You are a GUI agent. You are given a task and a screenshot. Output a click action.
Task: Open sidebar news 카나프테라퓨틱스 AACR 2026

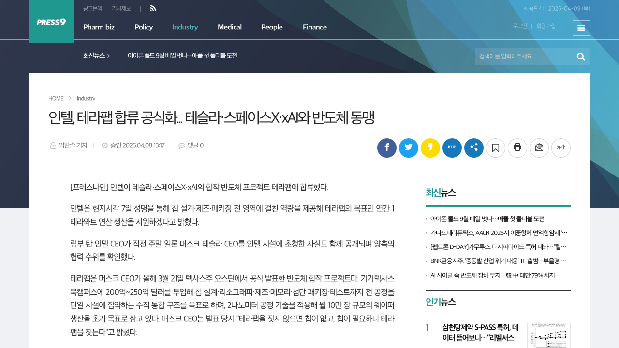(x=499, y=233)
